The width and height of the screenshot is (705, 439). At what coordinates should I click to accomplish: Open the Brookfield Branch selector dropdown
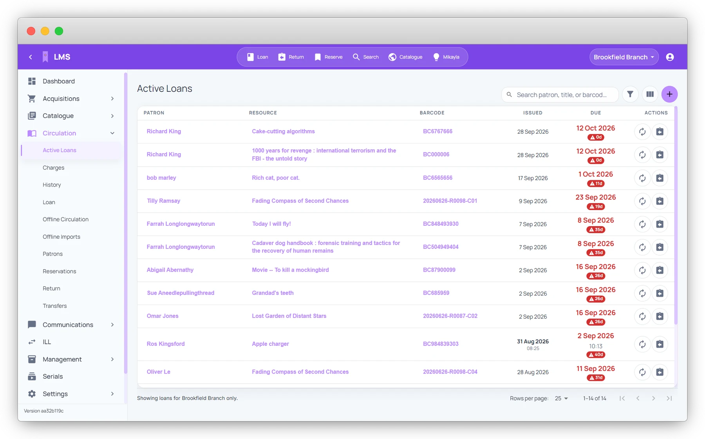point(624,57)
